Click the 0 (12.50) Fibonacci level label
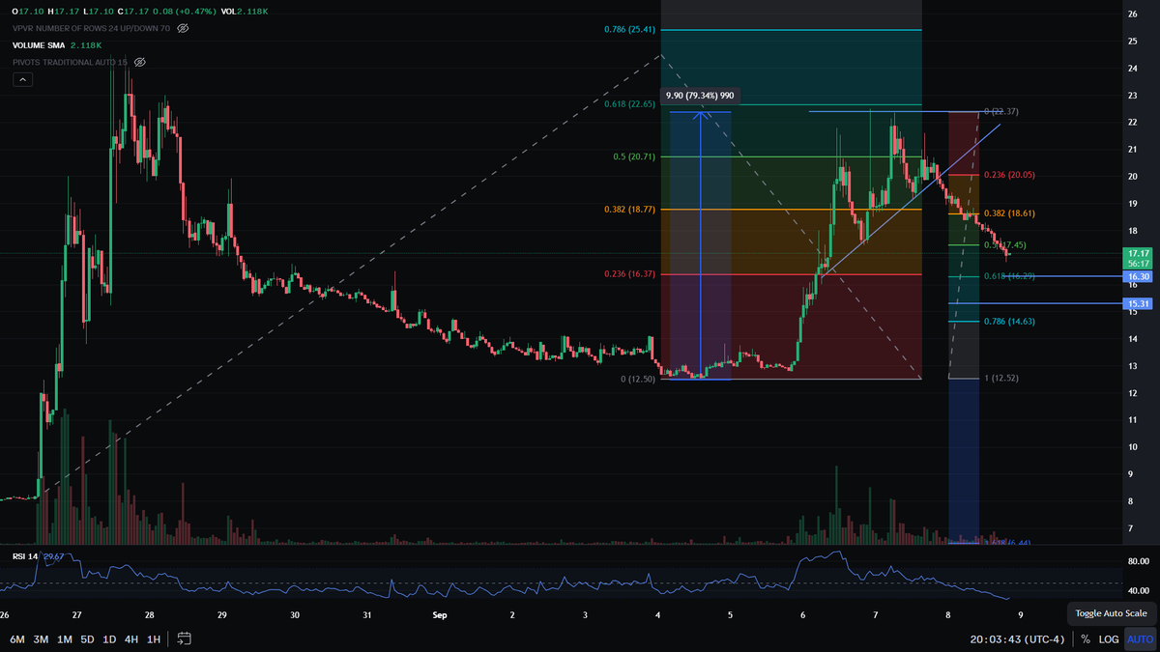The width and height of the screenshot is (1160, 652). pos(639,380)
